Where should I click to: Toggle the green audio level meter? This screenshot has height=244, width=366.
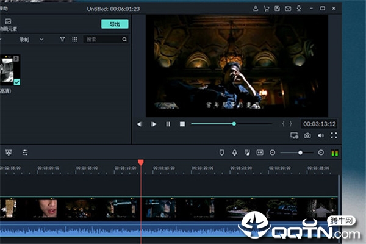coord(334,152)
